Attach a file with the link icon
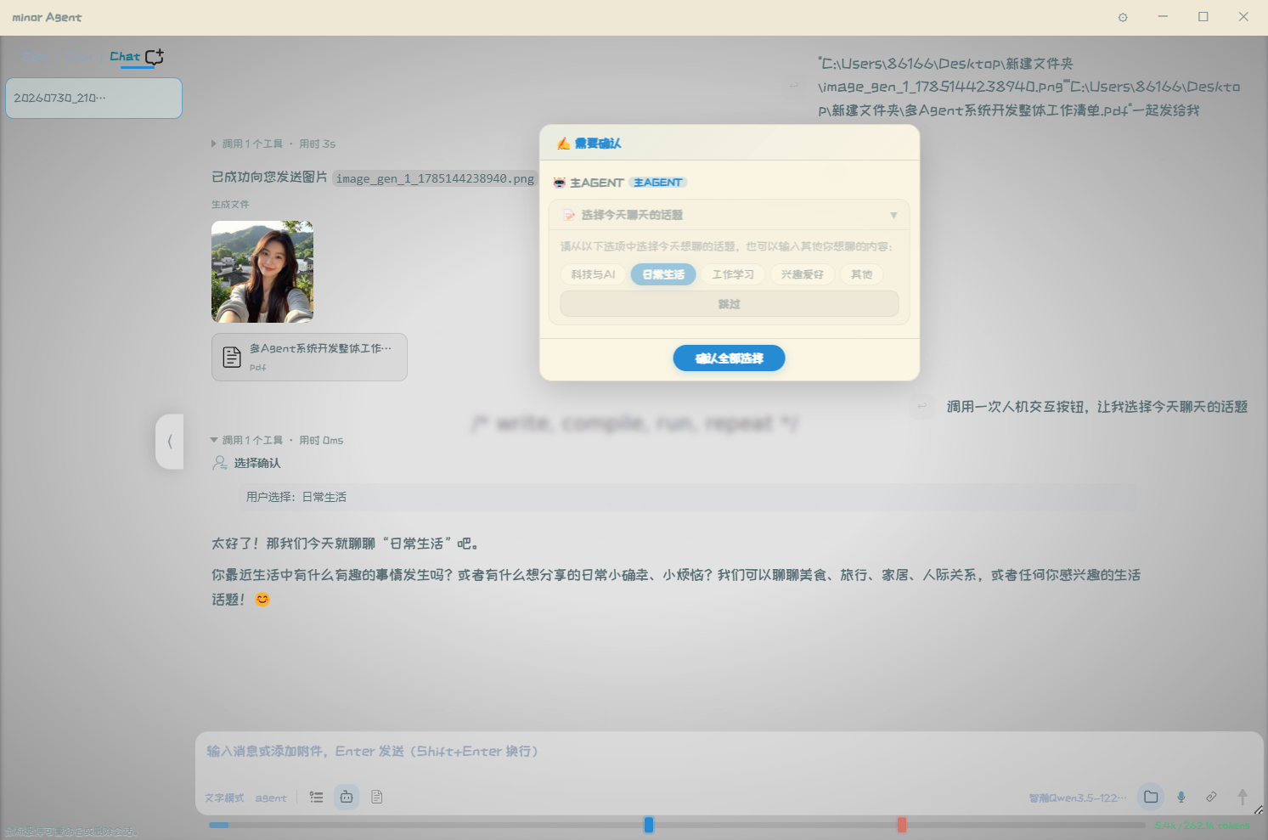 tap(1211, 797)
